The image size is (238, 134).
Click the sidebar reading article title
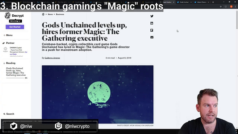pyautogui.click(x=16, y=72)
